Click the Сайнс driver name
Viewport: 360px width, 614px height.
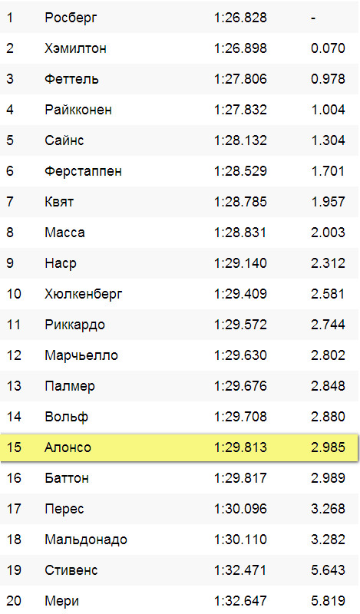(64, 140)
